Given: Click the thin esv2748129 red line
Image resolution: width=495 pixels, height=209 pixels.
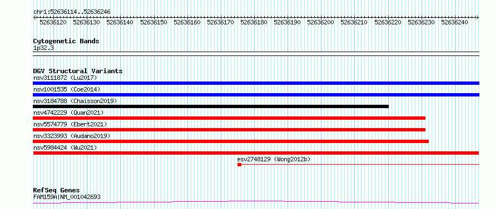Looking at the screenshot, I should (x=360, y=164).
